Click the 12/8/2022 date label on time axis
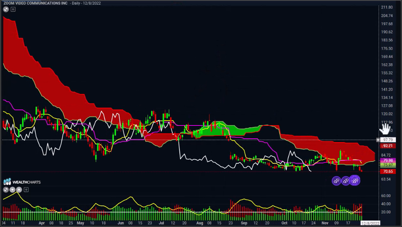The image size is (402, 227). point(370,224)
